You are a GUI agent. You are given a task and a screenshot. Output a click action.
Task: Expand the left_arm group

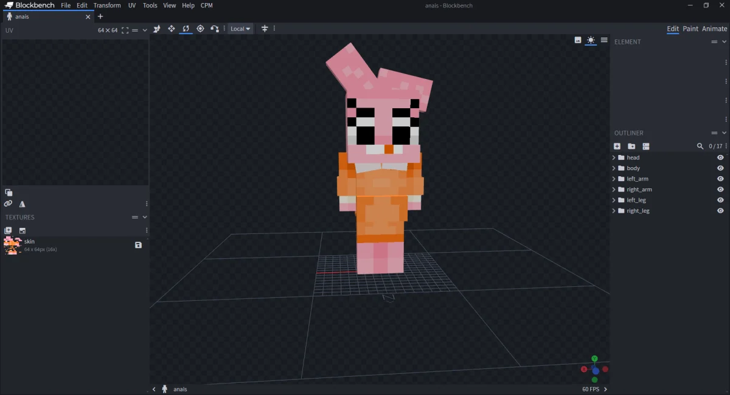coord(613,179)
